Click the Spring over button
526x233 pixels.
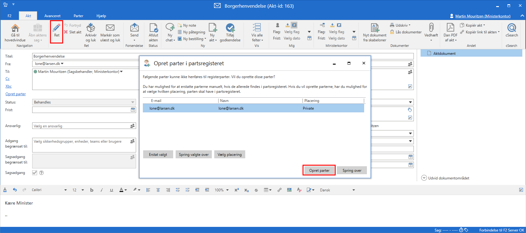click(x=352, y=171)
